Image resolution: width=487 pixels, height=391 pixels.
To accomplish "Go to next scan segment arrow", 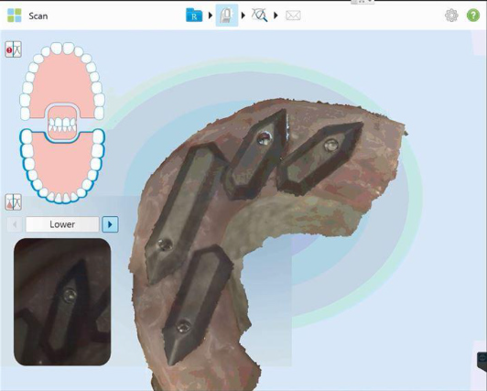I will (x=110, y=224).
